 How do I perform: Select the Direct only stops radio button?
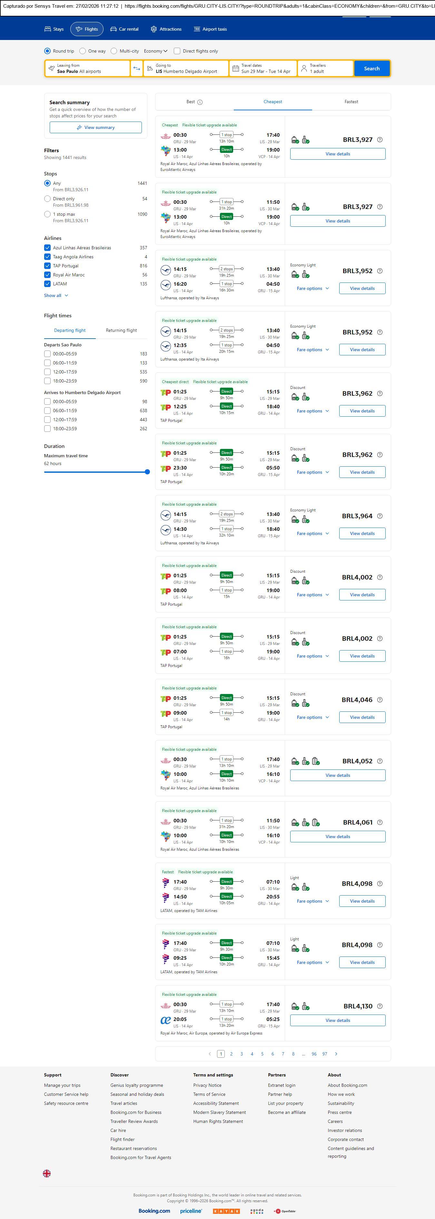point(47,199)
